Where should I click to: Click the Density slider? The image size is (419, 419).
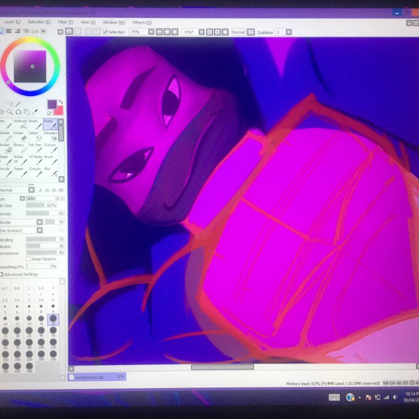45,213
